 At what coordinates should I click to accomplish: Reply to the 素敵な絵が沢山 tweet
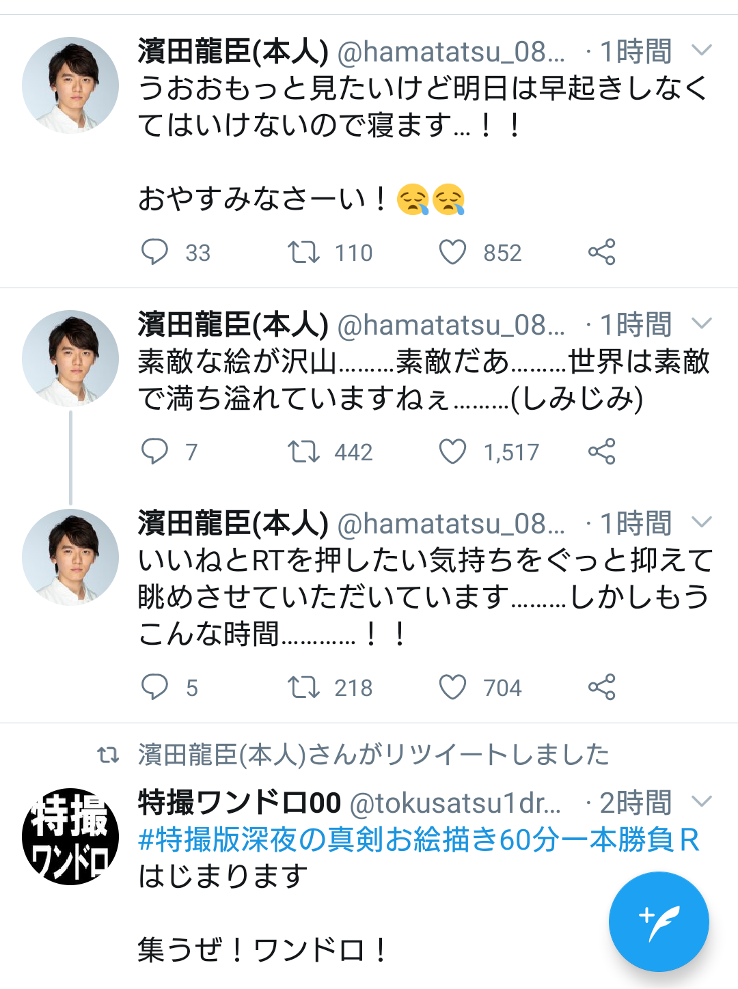(154, 451)
